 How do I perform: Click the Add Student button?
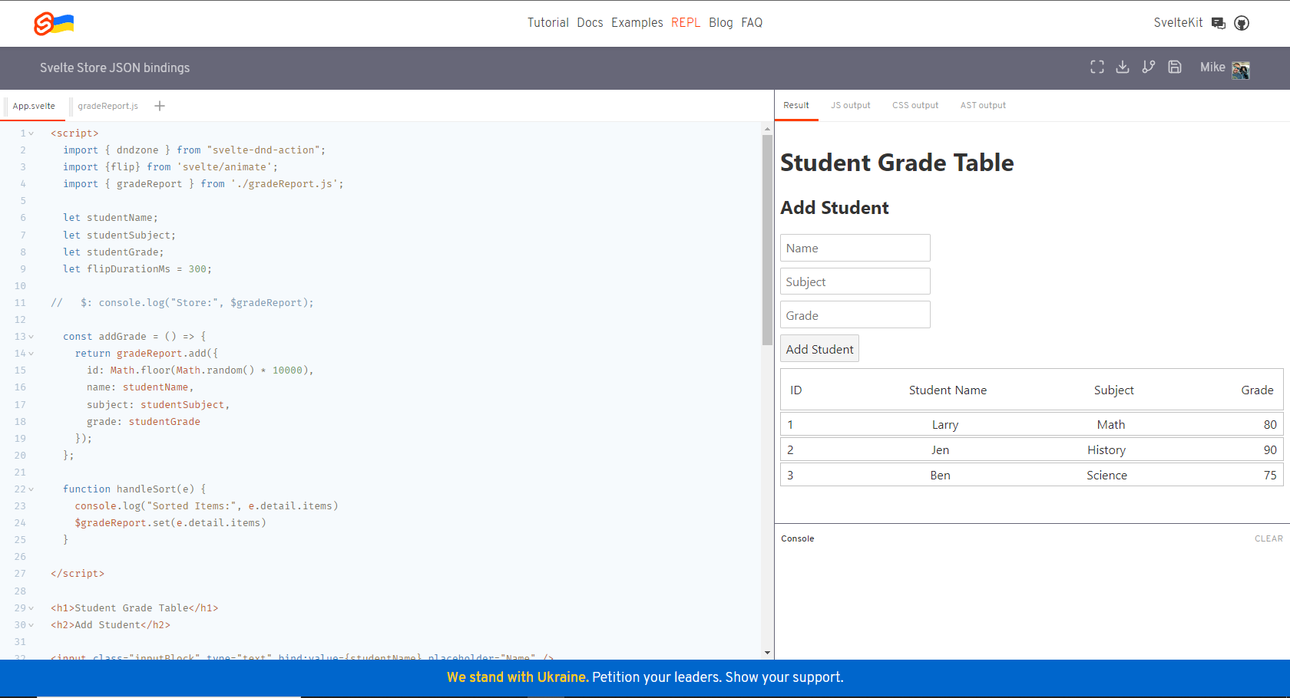click(819, 348)
